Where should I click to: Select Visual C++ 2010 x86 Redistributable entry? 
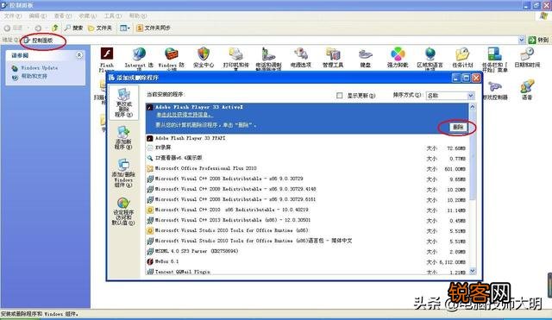(x=307, y=210)
